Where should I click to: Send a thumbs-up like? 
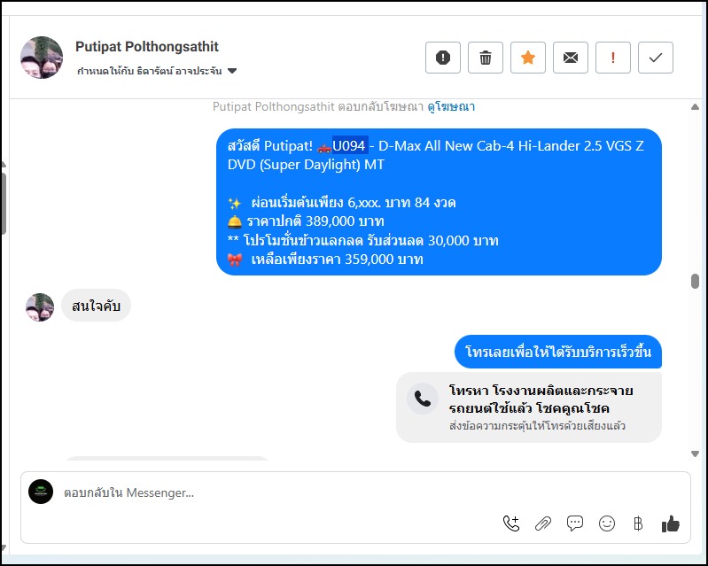click(x=671, y=523)
